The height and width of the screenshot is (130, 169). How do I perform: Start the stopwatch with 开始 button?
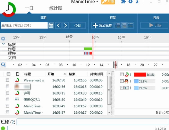pos(155,25)
